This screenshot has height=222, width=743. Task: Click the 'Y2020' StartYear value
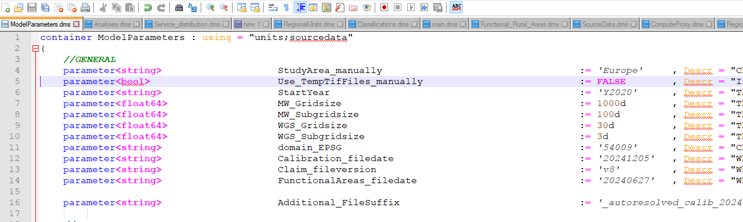[x=617, y=93]
